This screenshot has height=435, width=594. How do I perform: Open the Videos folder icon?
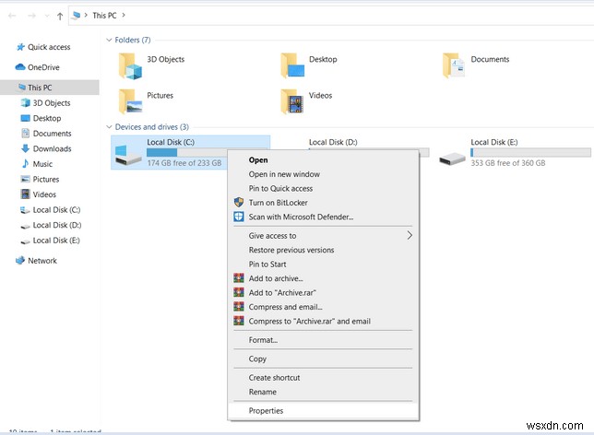292,101
